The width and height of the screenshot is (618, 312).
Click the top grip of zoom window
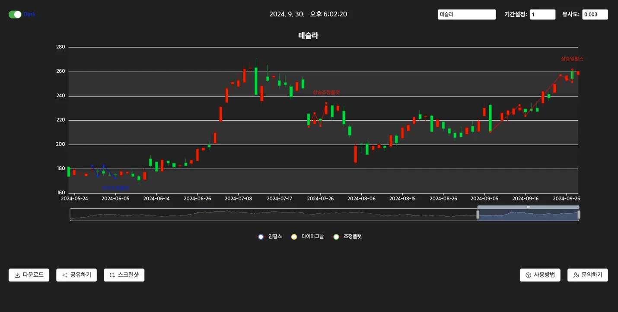tap(528, 207)
